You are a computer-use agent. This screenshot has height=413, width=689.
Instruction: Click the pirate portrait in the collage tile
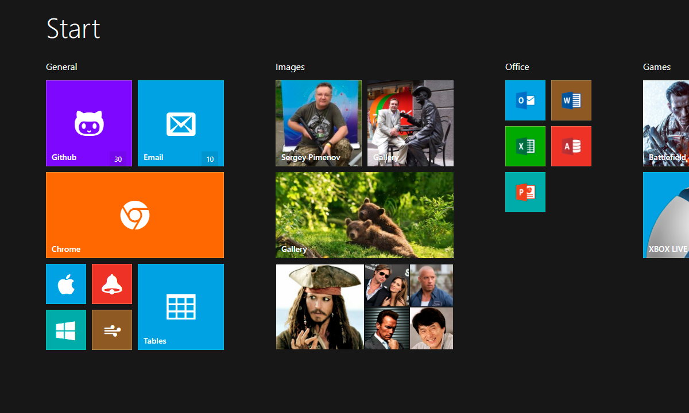point(320,307)
